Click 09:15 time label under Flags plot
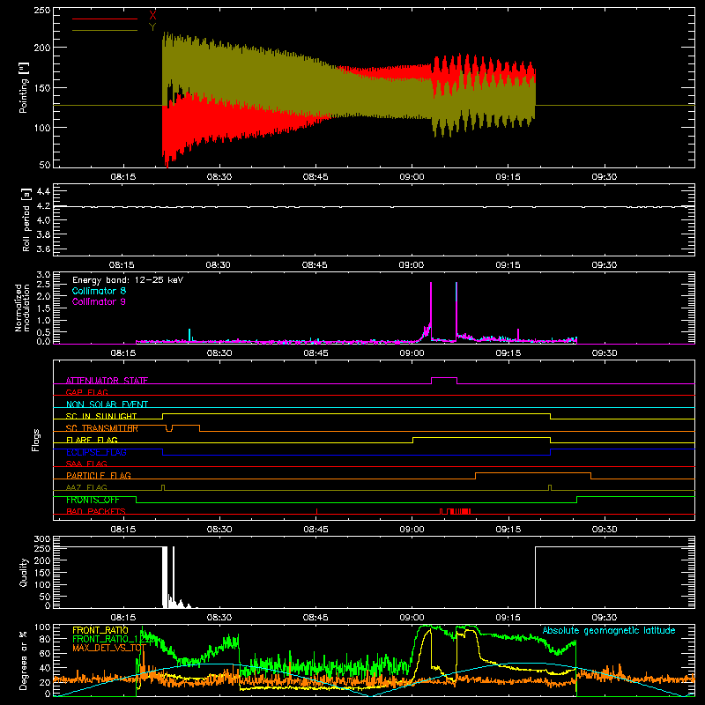The image size is (705, 705). 508,530
